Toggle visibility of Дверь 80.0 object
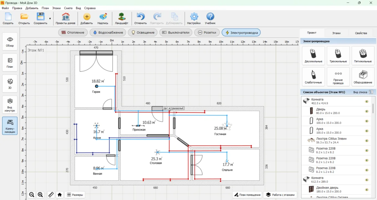The width and height of the screenshot is (377, 200). click(x=366, y=111)
